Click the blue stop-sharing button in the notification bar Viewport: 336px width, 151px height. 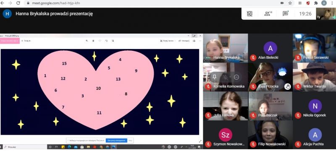(116, 141)
